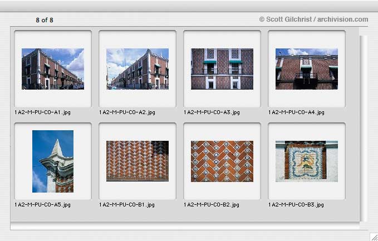Screen dimensions: 378x241
Task: Select the 1A2-M-PU-CO-B1 brick tile wall thumbnail
Action: 138,161
